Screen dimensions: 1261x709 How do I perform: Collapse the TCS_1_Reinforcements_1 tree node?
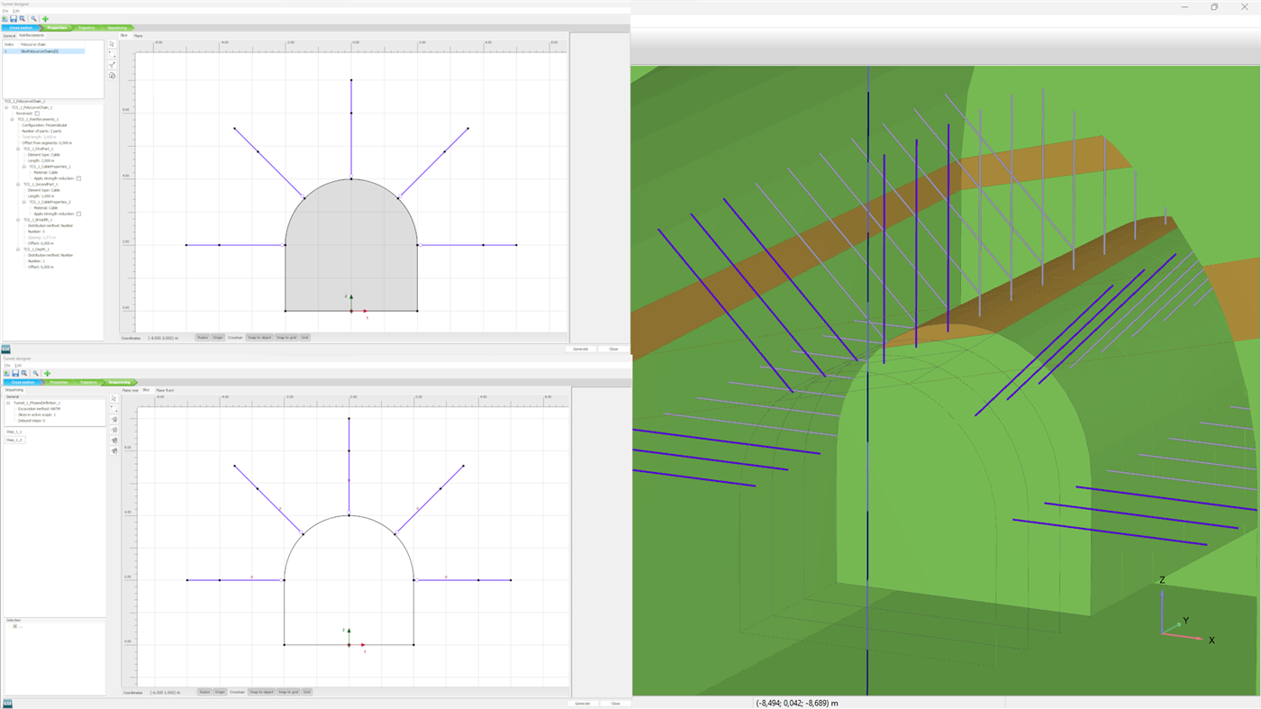pyautogui.click(x=13, y=119)
